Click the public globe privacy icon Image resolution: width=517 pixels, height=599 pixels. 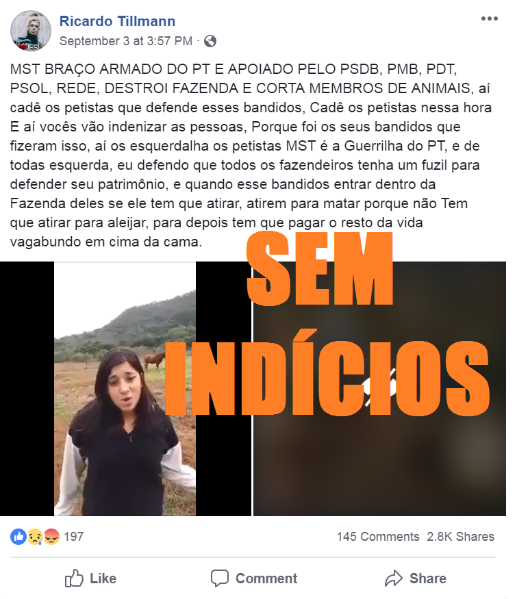pos(210,41)
